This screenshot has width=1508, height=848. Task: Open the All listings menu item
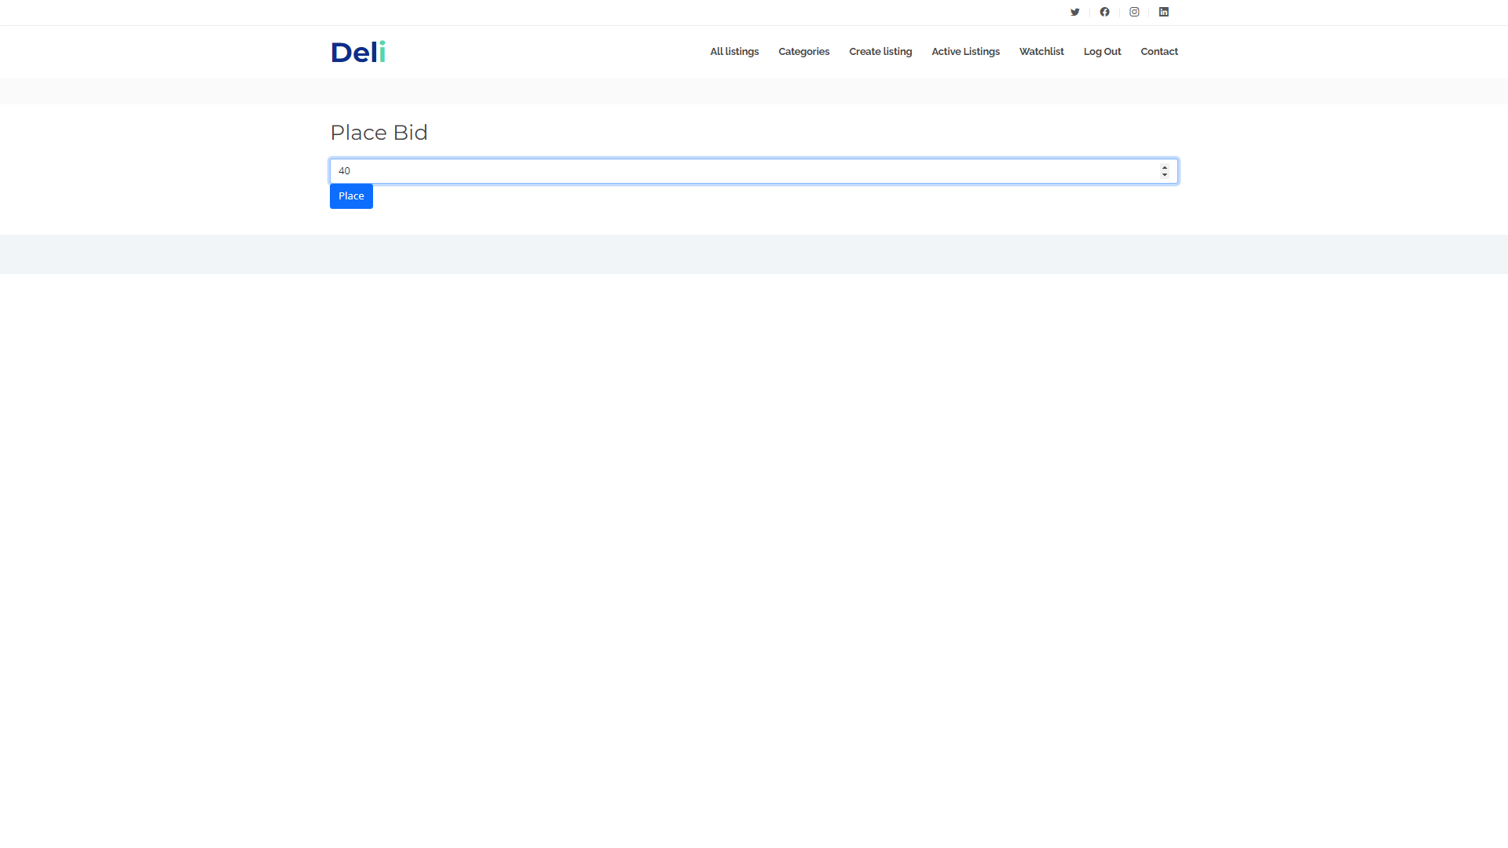pyautogui.click(x=734, y=52)
